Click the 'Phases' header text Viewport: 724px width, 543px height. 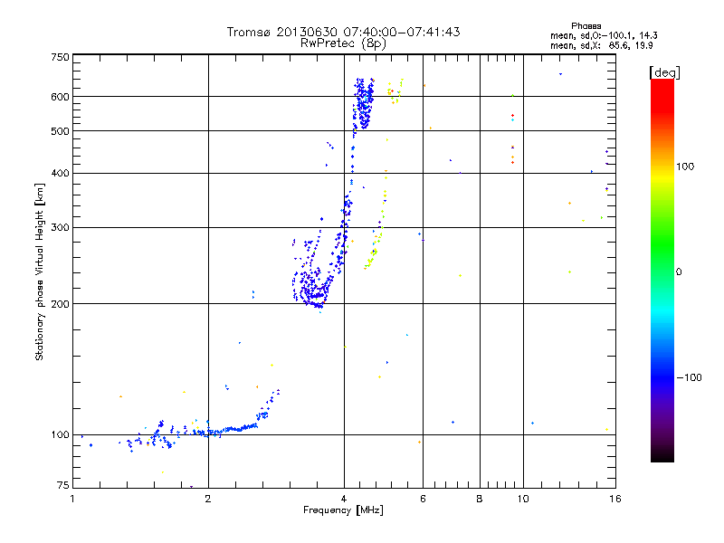point(586,26)
